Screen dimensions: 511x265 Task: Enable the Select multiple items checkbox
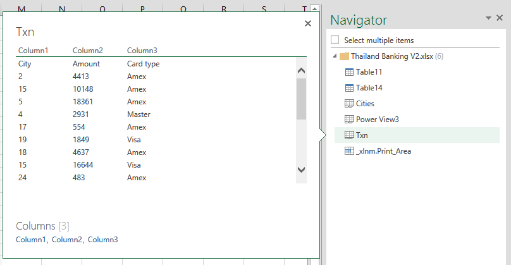pos(335,40)
